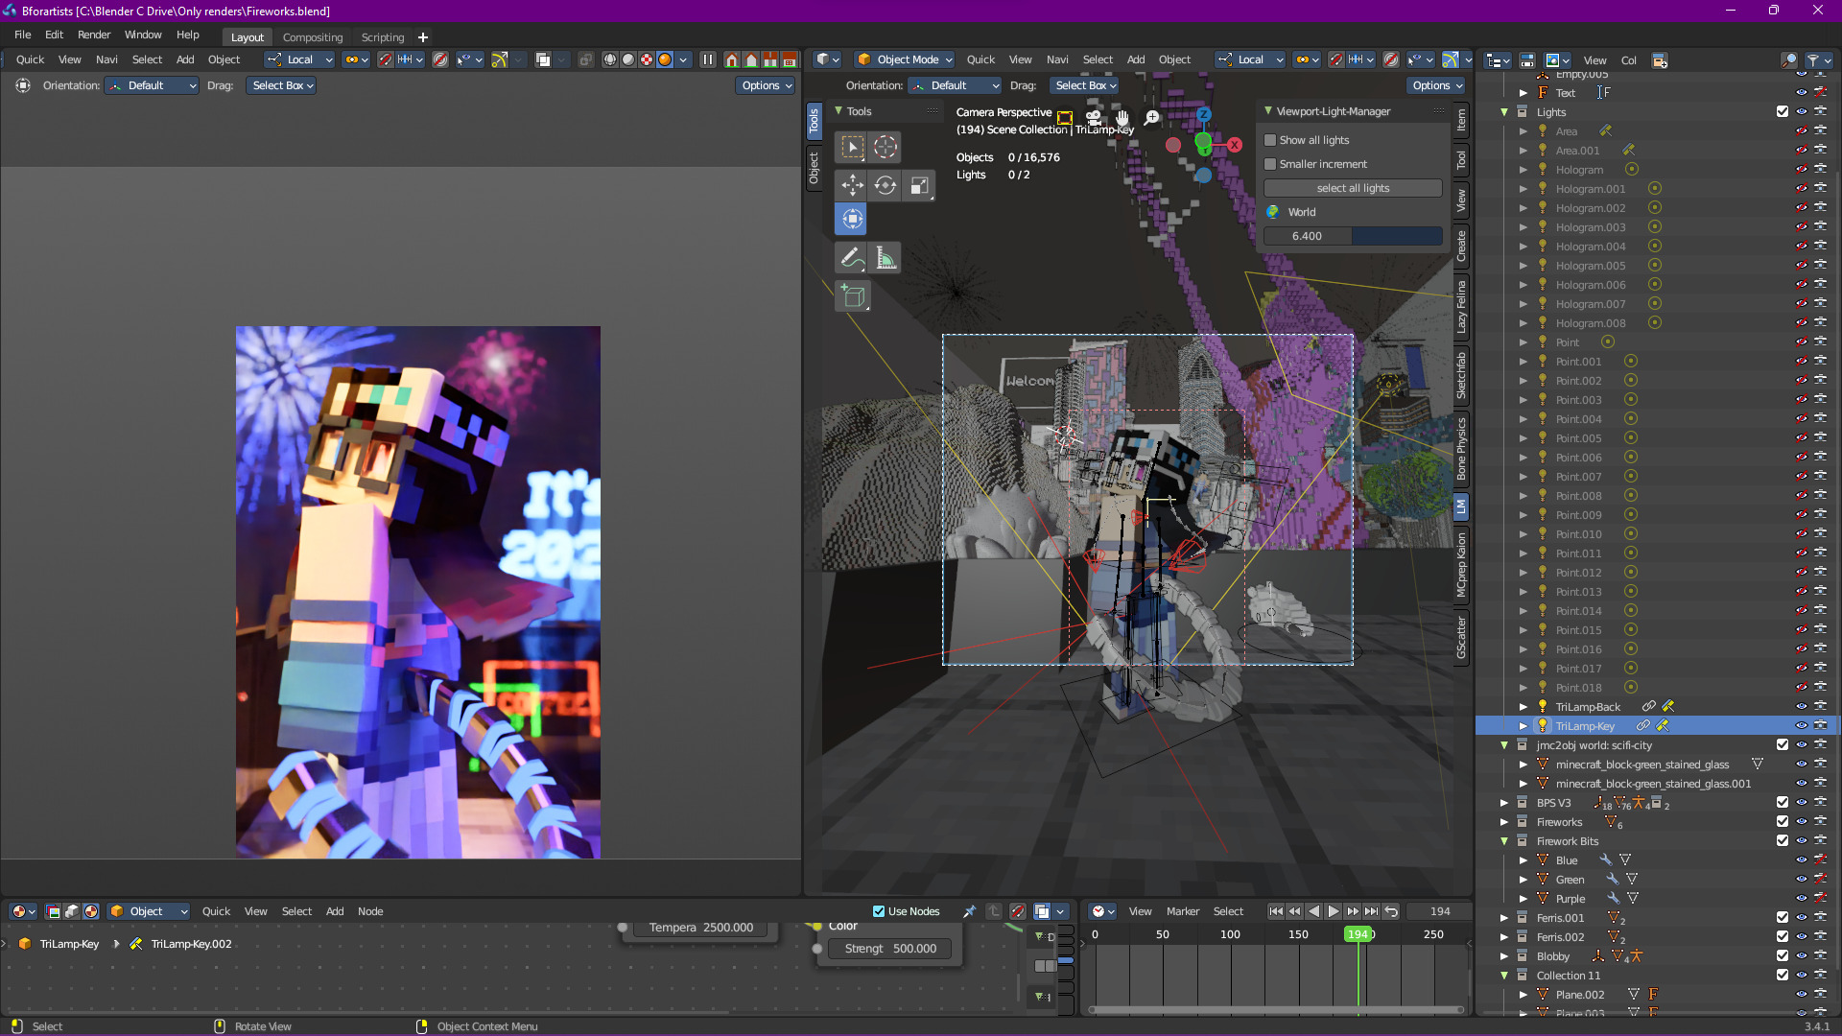This screenshot has width=1842, height=1036.
Task: Select the Scale tool
Action: (919, 185)
